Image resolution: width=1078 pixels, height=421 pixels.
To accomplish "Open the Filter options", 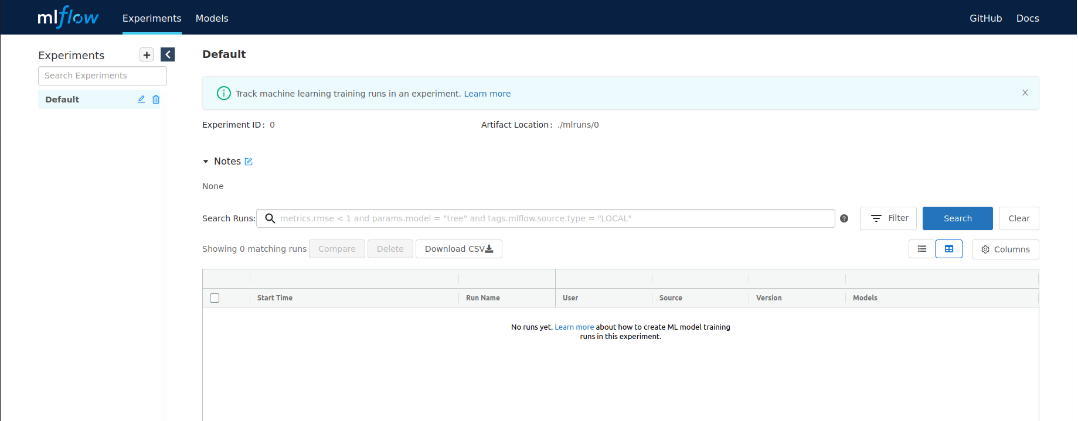I will click(x=888, y=218).
